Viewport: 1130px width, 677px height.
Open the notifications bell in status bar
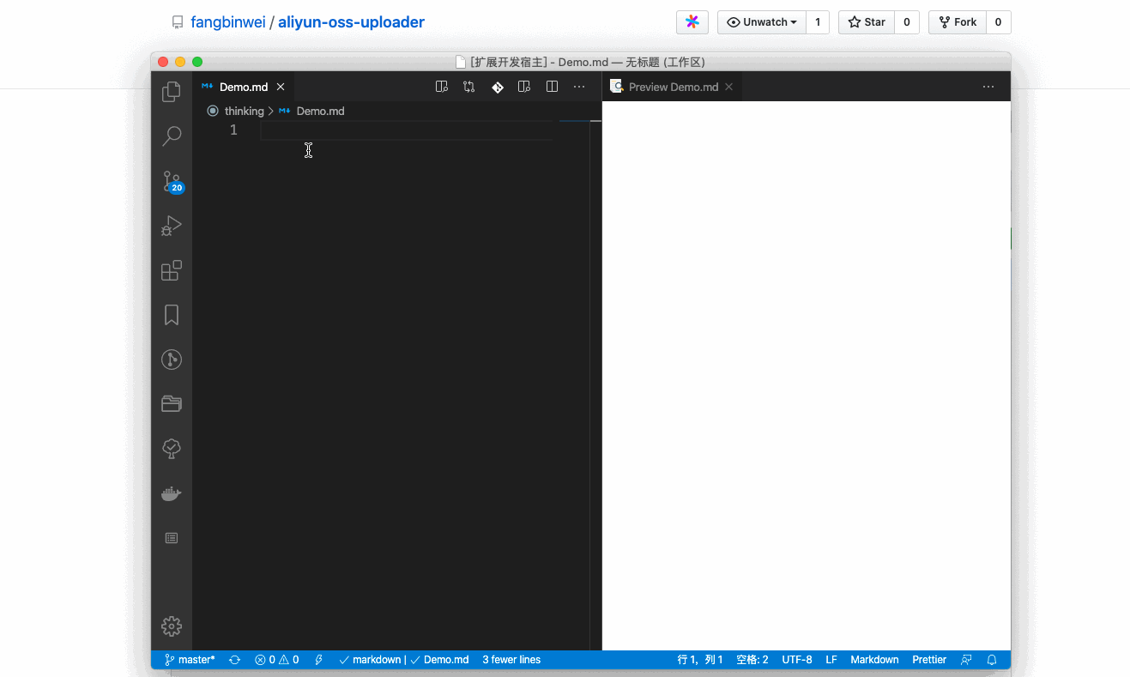point(992,660)
